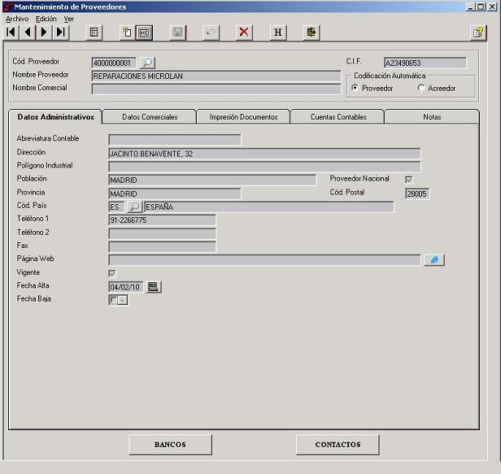Click the ESPAÑA country name field
The width and height of the screenshot is (501, 474).
tap(268, 207)
